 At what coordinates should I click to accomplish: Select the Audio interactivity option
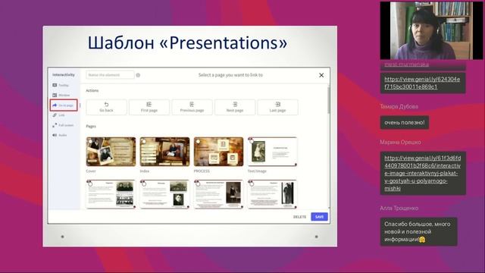point(60,135)
